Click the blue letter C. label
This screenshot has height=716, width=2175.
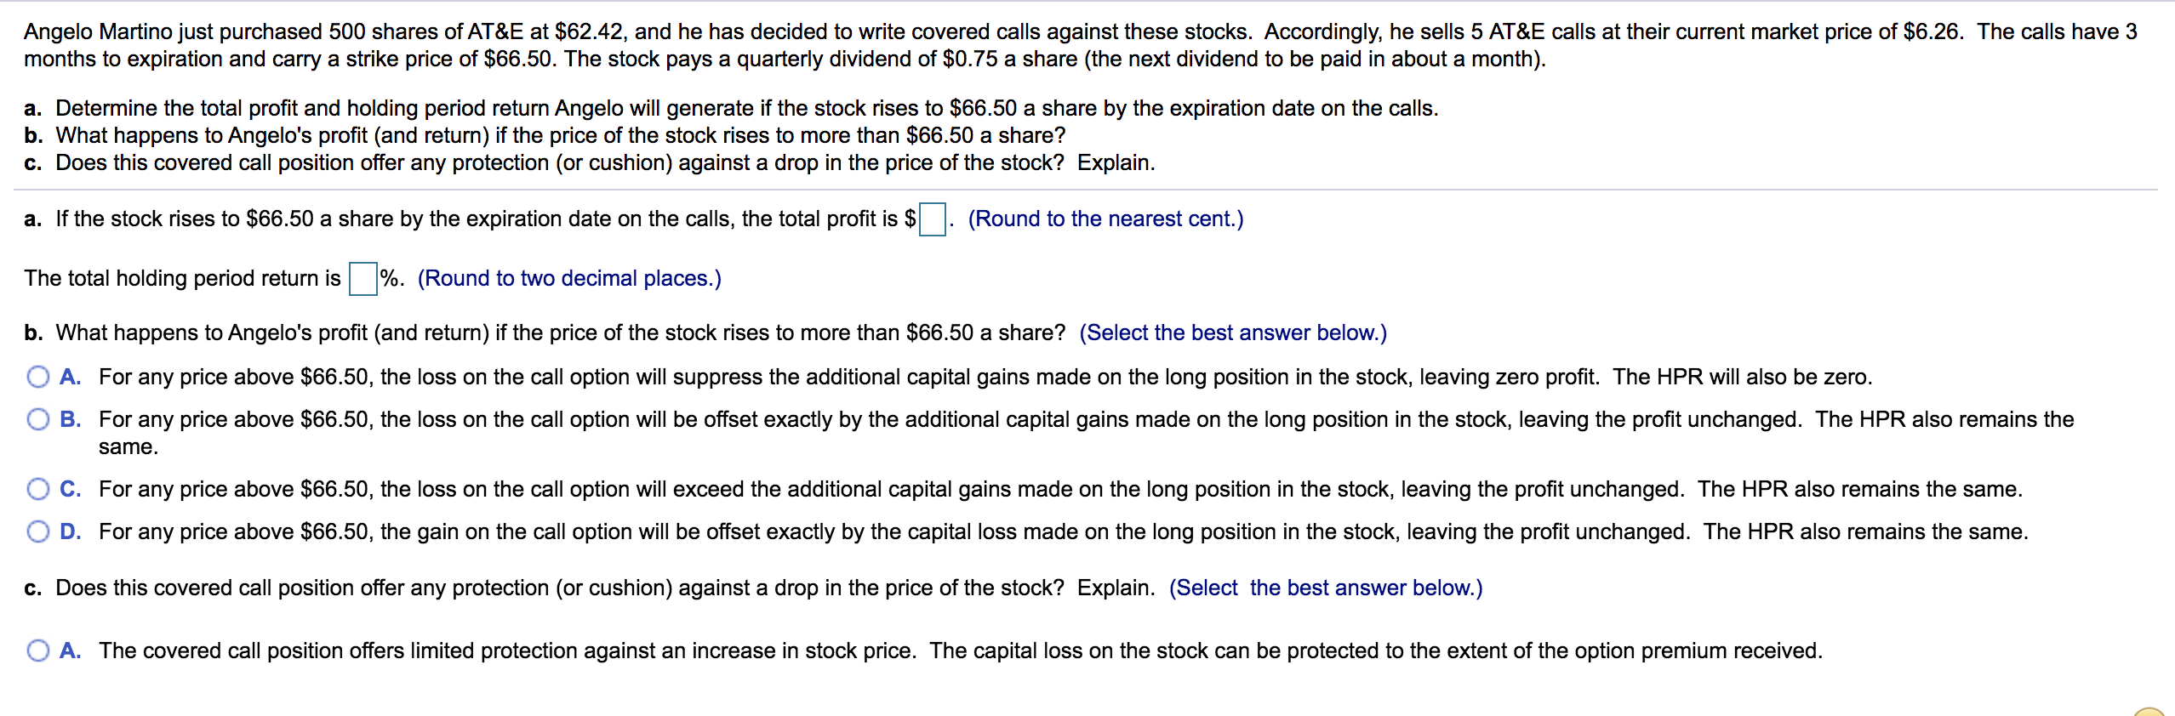tap(71, 489)
